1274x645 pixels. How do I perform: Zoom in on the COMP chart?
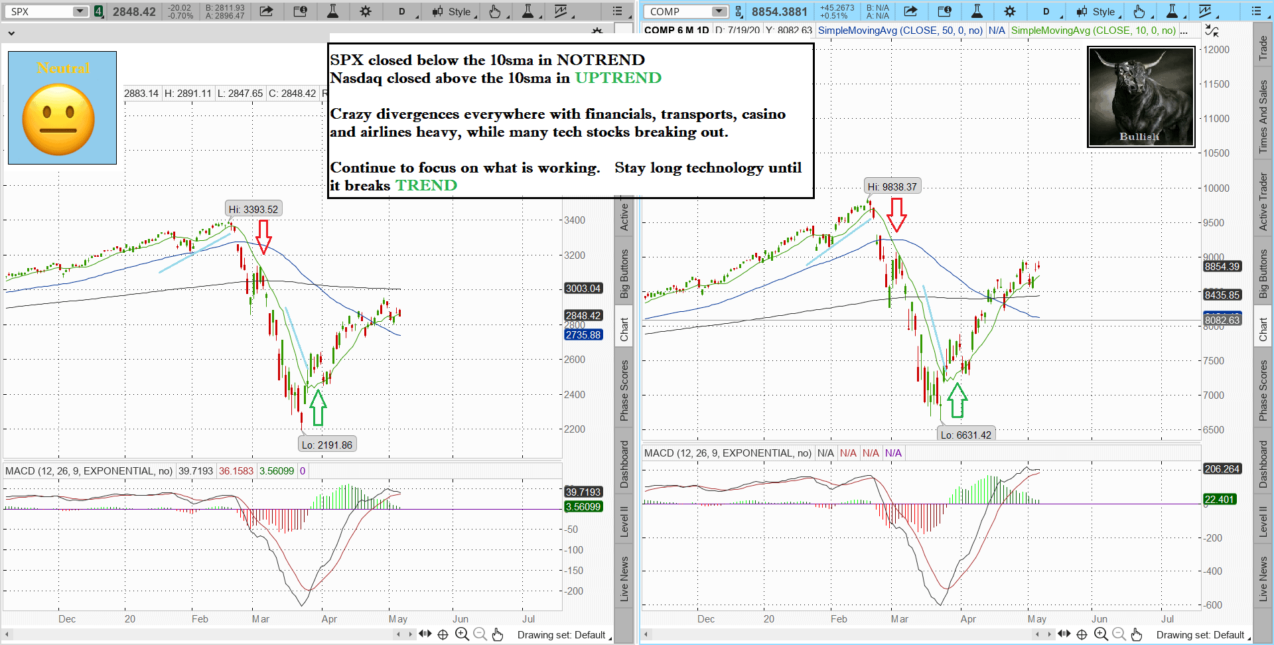tap(1101, 634)
